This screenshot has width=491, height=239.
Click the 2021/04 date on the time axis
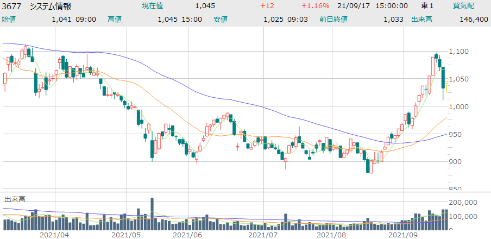[54, 235]
